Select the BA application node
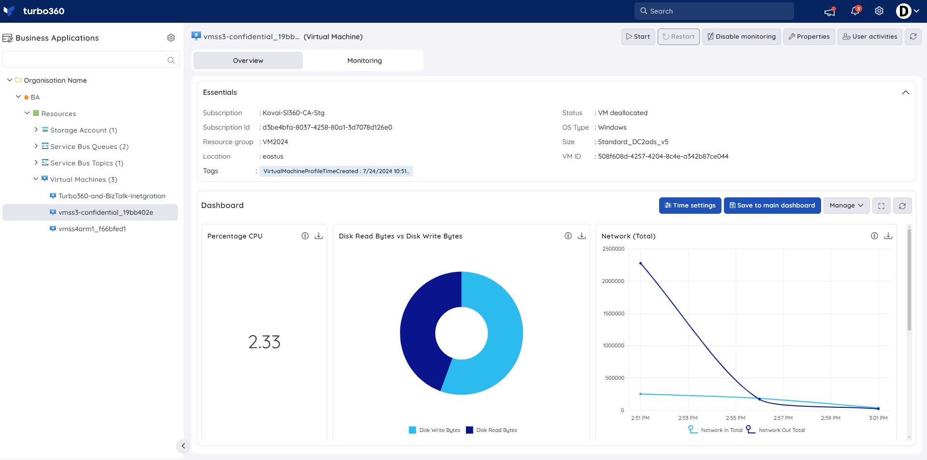927x460 pixels. [35, 97]
